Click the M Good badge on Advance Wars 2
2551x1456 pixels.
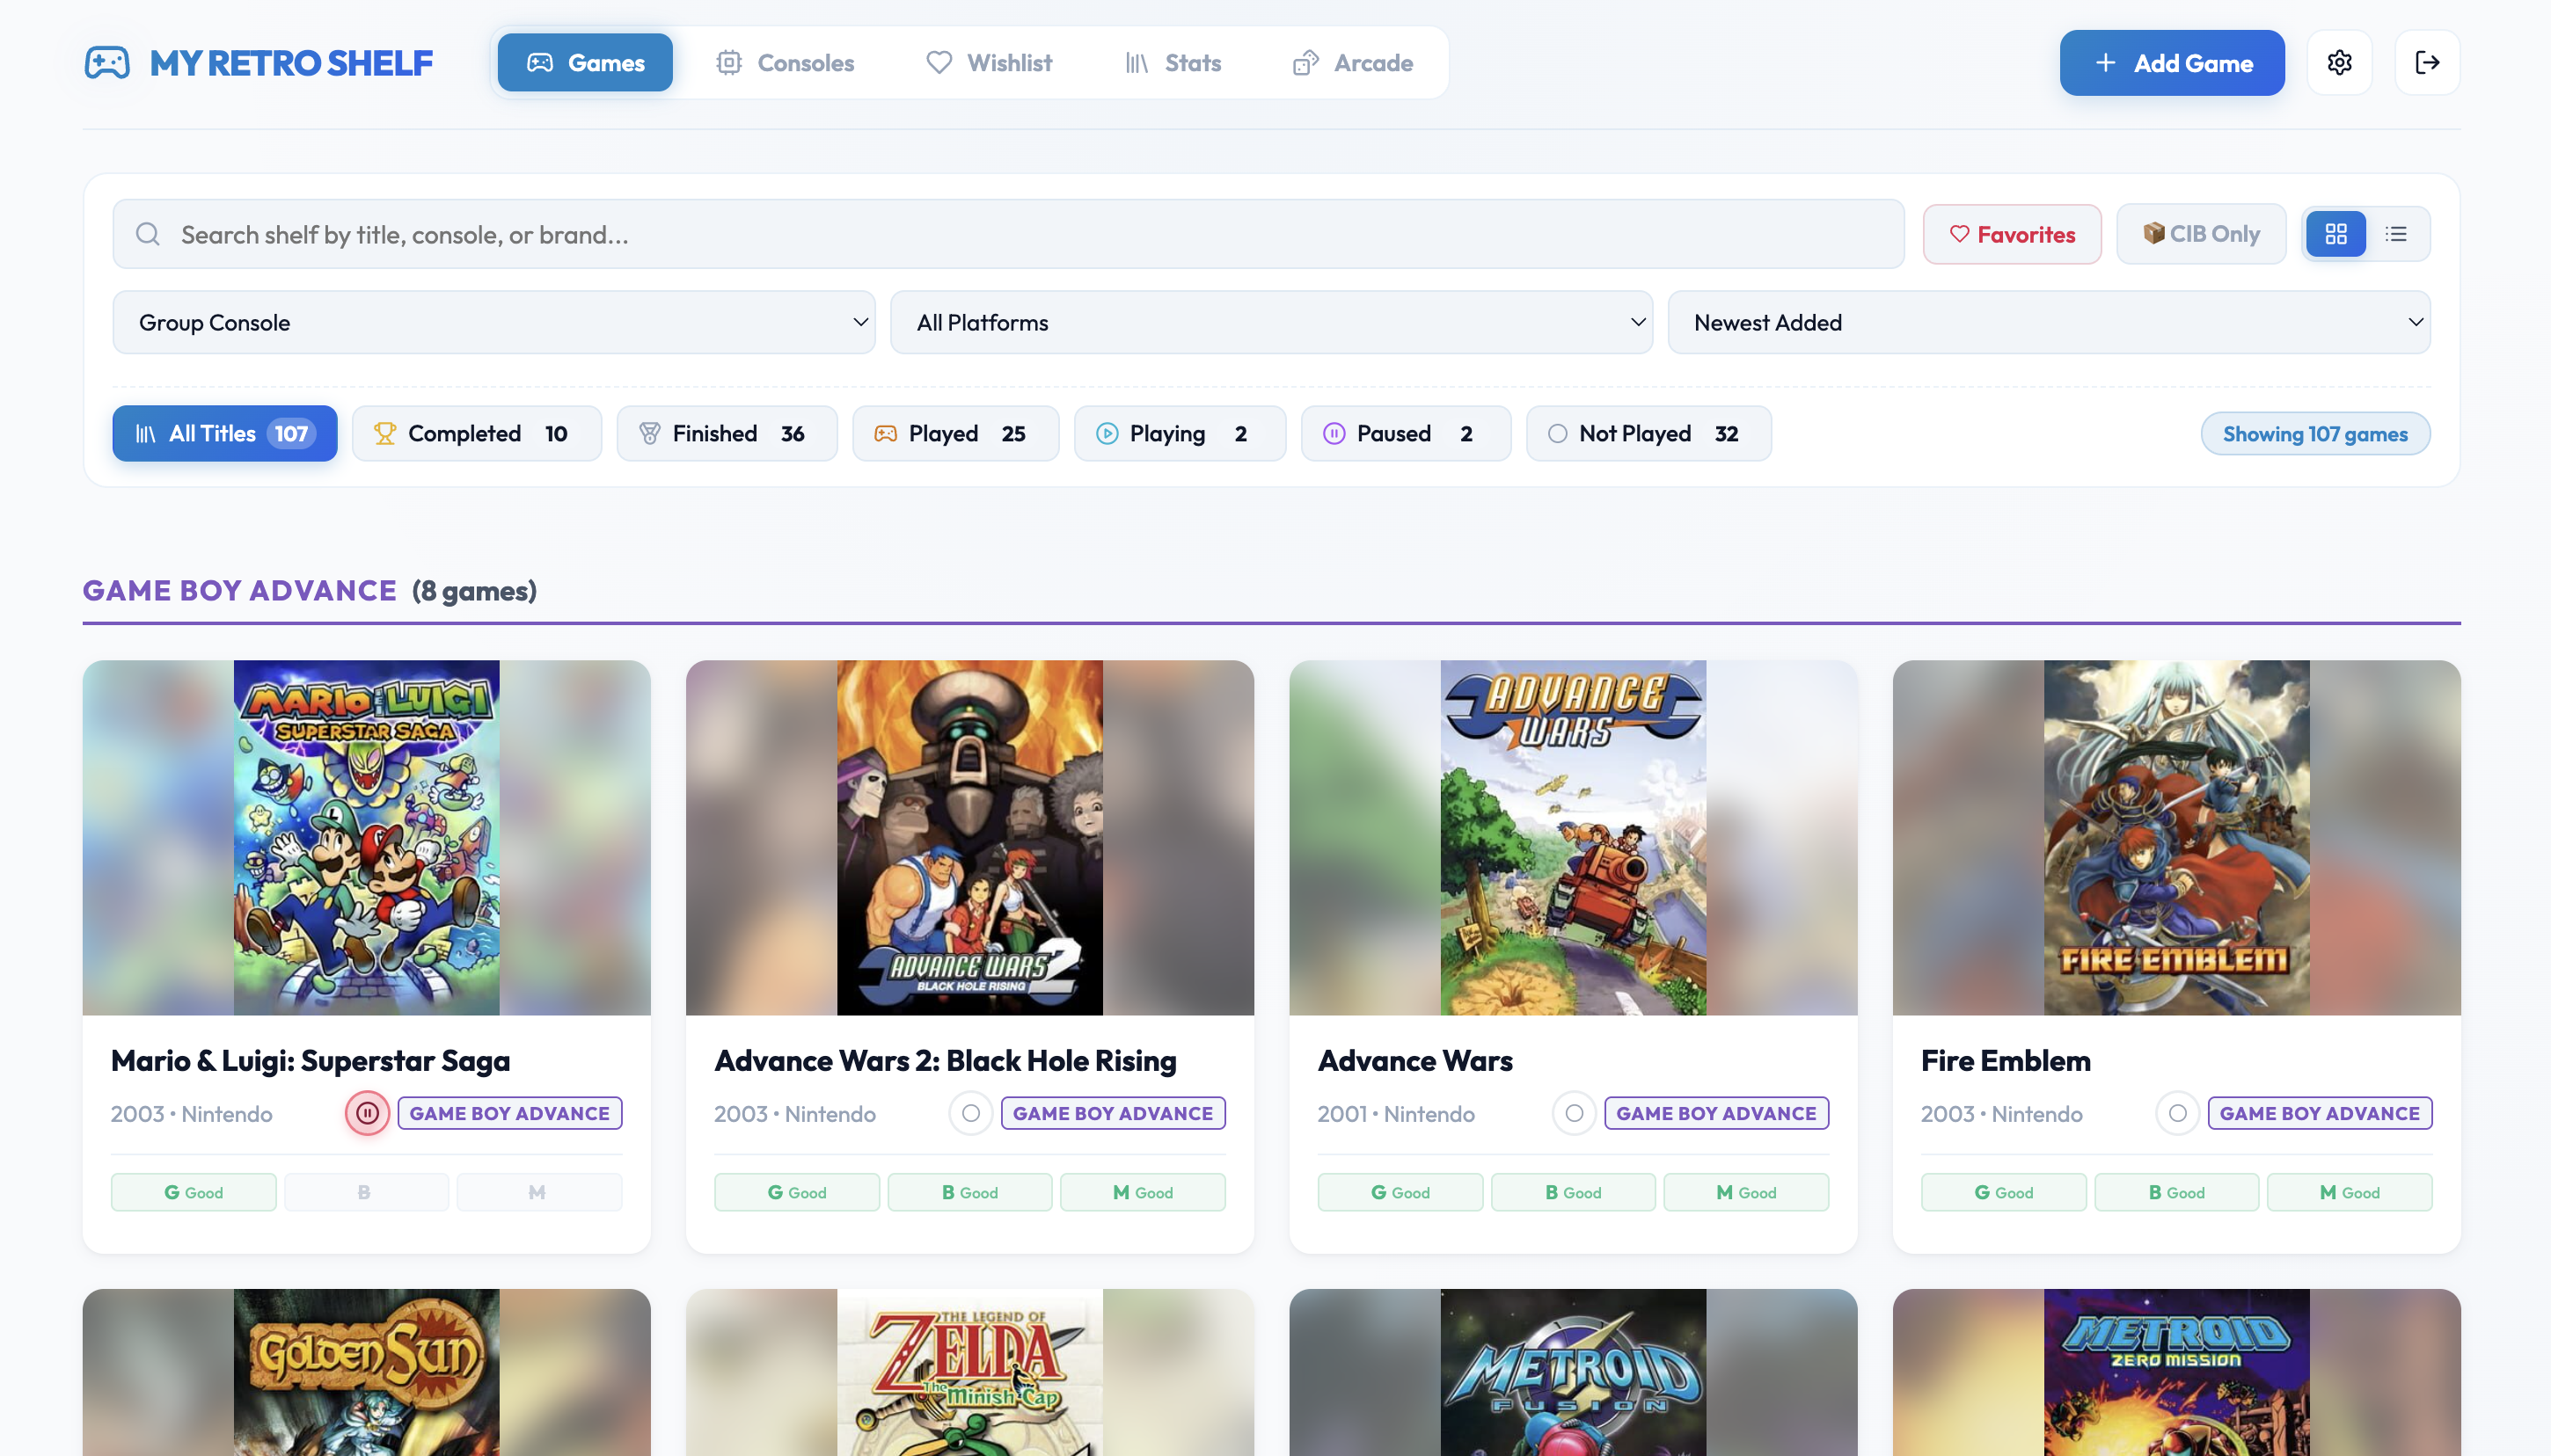[1143, 1192]
